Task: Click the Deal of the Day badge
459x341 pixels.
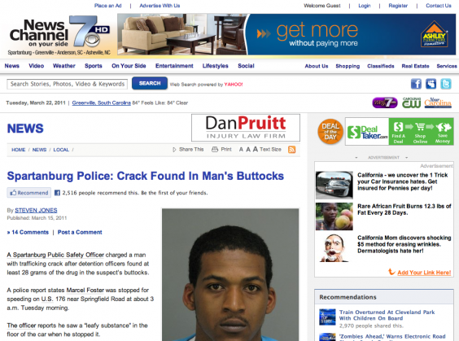Action: click(x=330, y=131)
